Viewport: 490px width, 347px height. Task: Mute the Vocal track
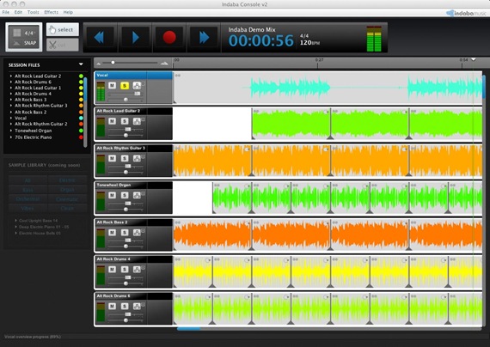(x=113, y=85)
